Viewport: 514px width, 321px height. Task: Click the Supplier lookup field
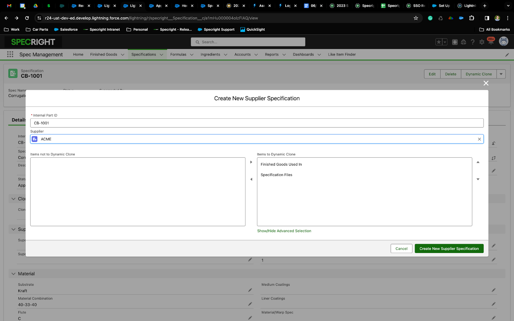(x=257, y=139)
